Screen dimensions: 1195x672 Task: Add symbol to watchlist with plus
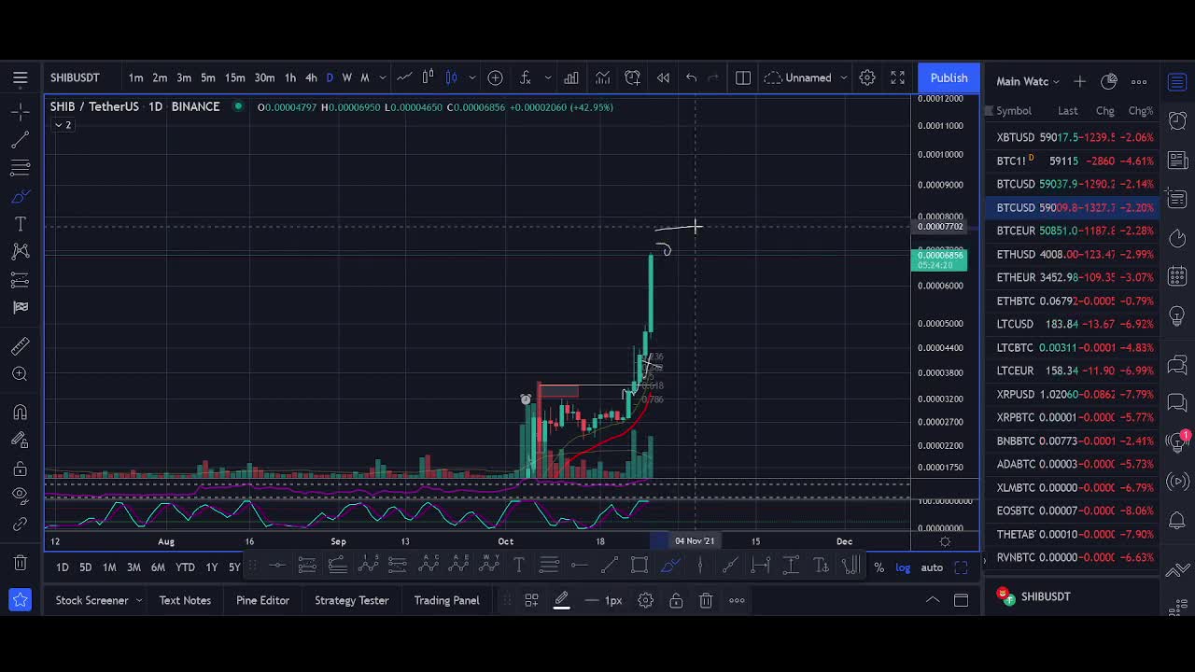click(1079, 81)
